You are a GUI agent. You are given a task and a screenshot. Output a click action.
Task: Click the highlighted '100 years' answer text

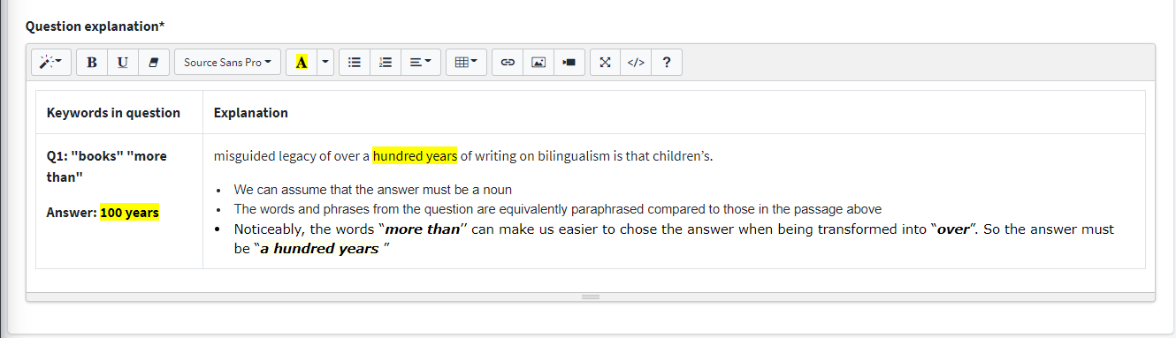[x=129, y=213]
